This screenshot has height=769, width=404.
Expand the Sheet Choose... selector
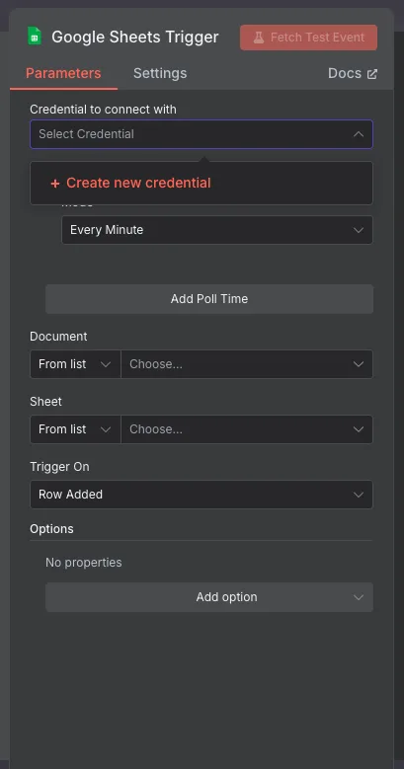247,429
